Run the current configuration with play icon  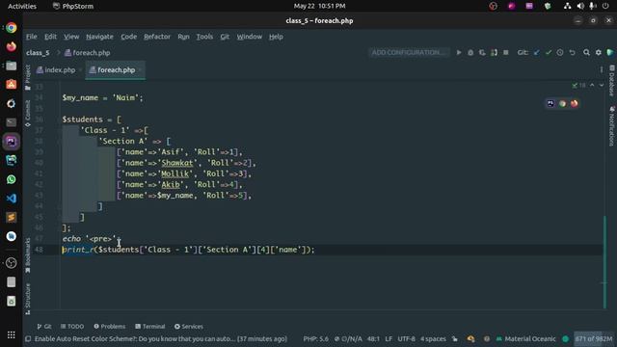(x=459, y=52)
